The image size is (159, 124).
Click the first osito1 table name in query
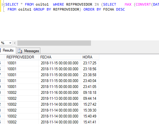click(42, 4)
